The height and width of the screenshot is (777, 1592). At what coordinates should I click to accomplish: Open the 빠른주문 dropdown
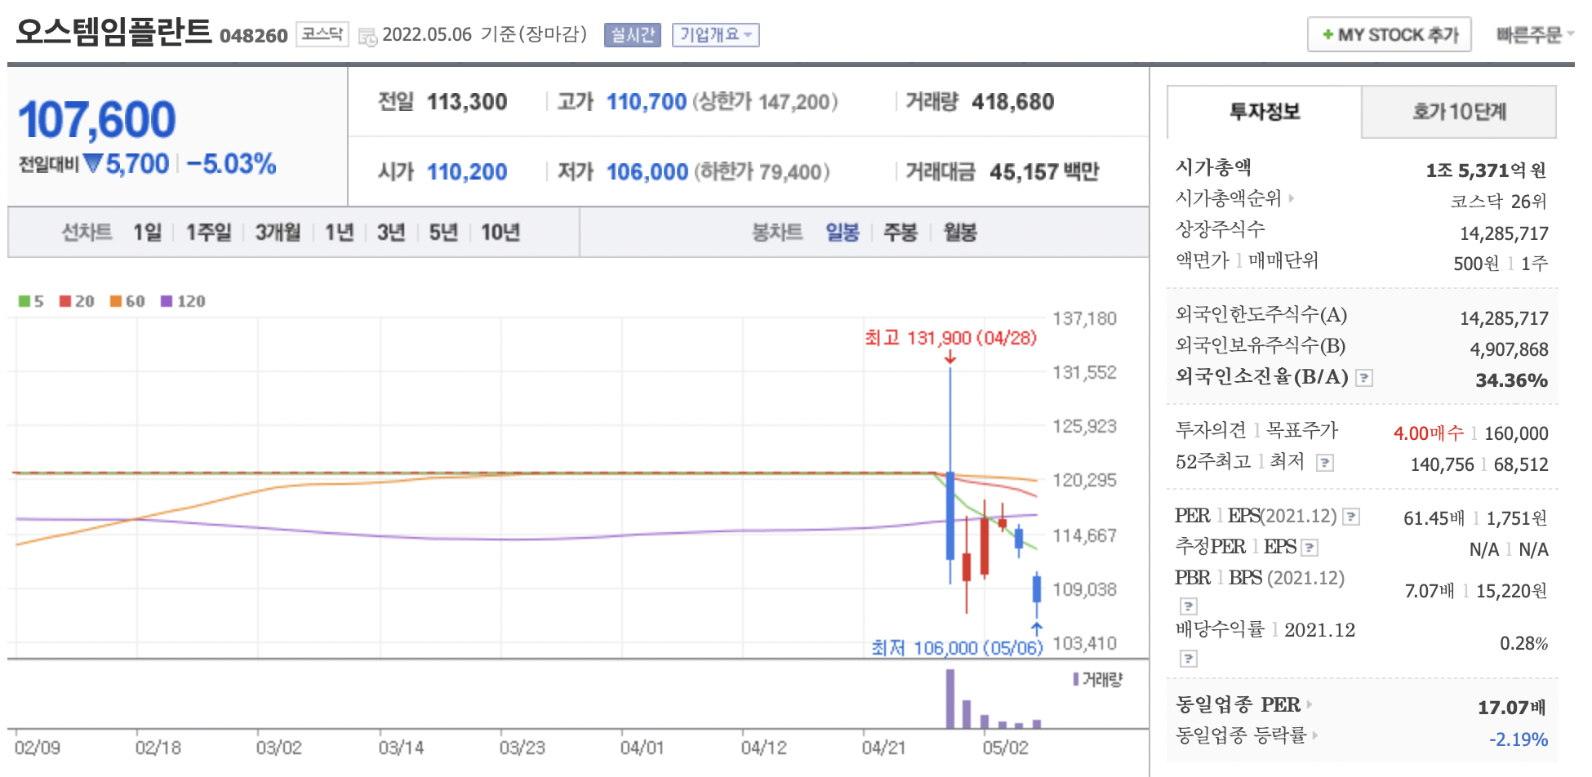[1534, 34]
